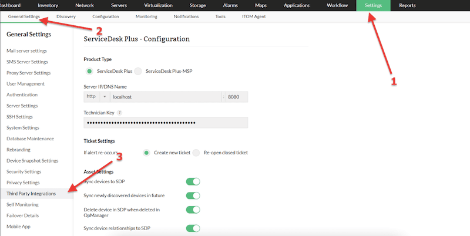Open System Settings in sidebar

click(23, 127)
